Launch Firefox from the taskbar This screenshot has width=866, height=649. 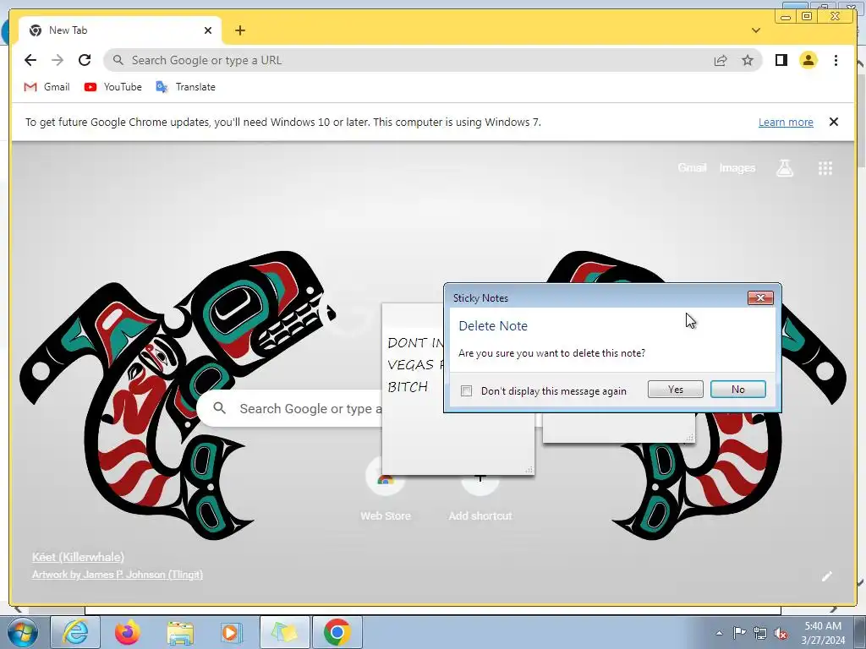point(128,632)
